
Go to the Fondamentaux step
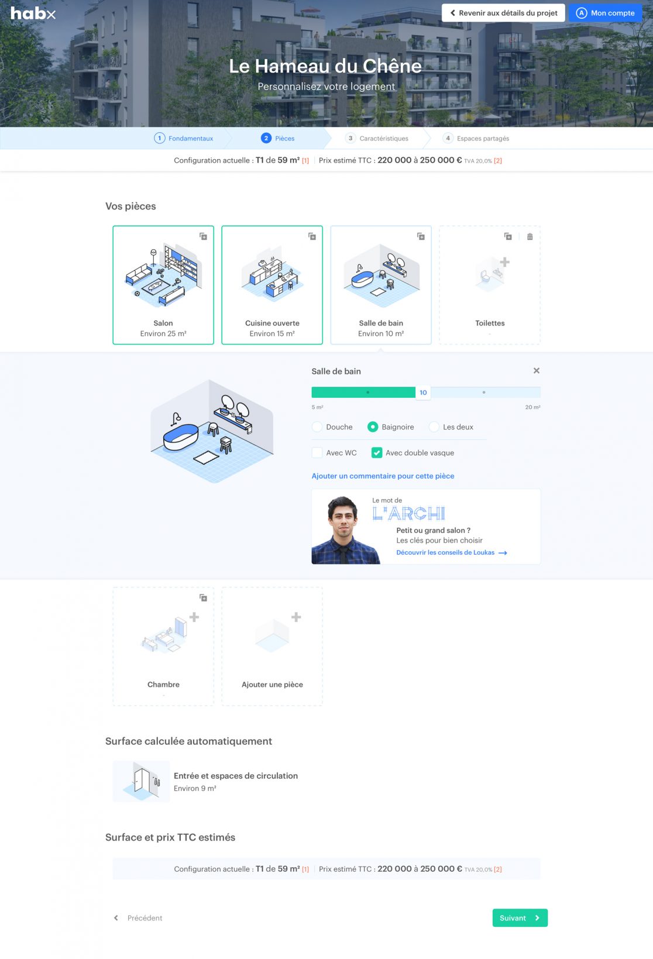click(x=184, y=138)
